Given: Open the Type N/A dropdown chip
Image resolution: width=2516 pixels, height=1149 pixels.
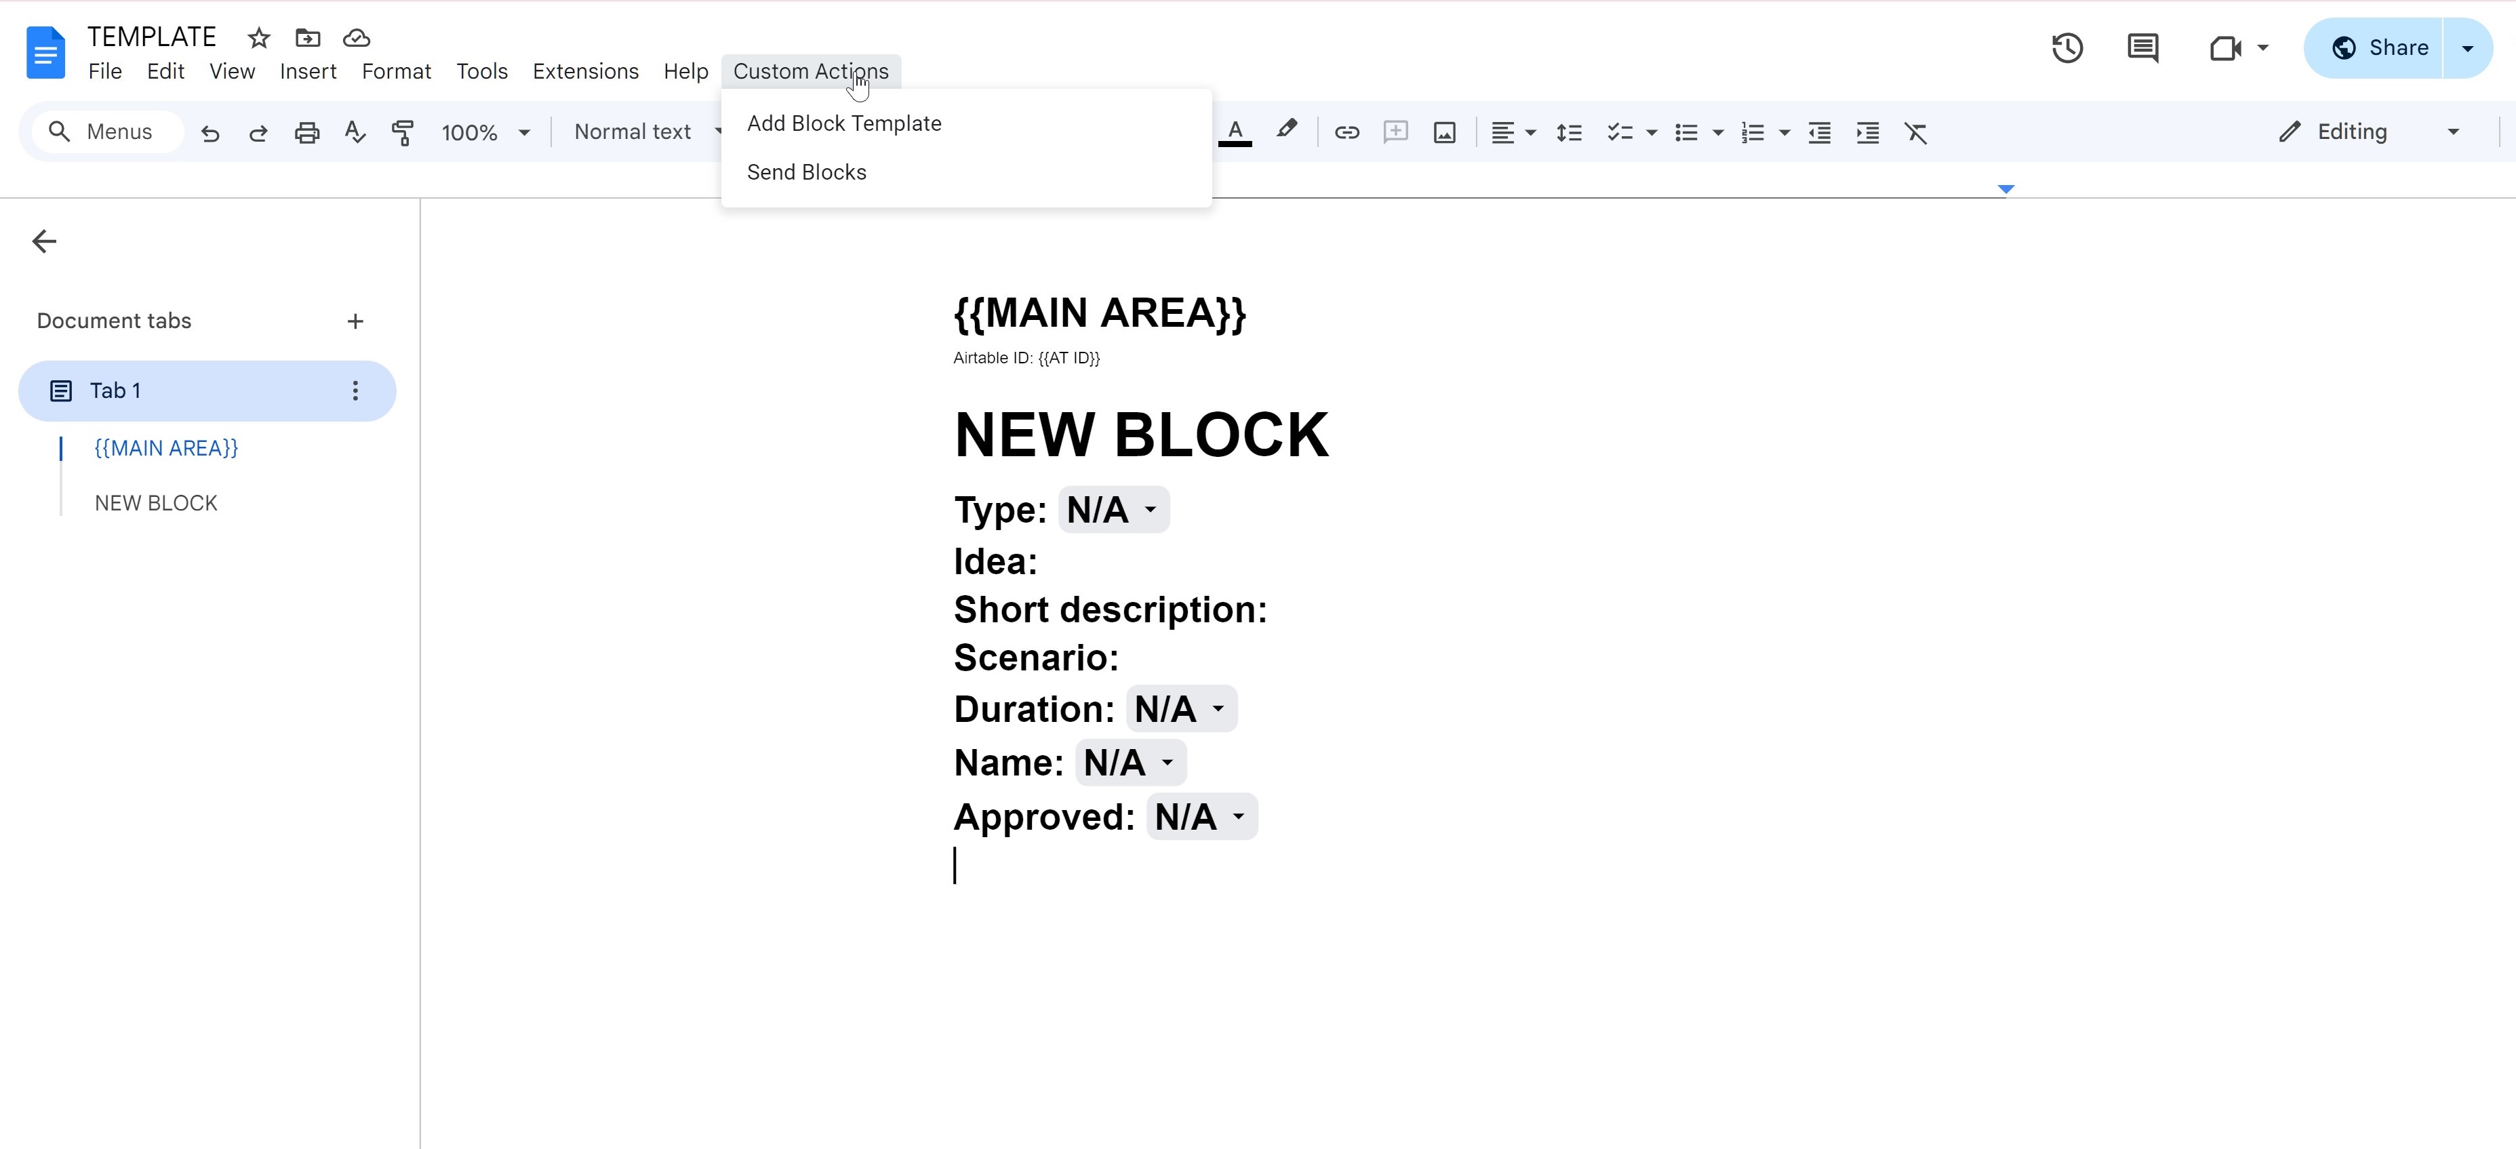Looking at the screenshot, I should click(x=1113, y=510).
